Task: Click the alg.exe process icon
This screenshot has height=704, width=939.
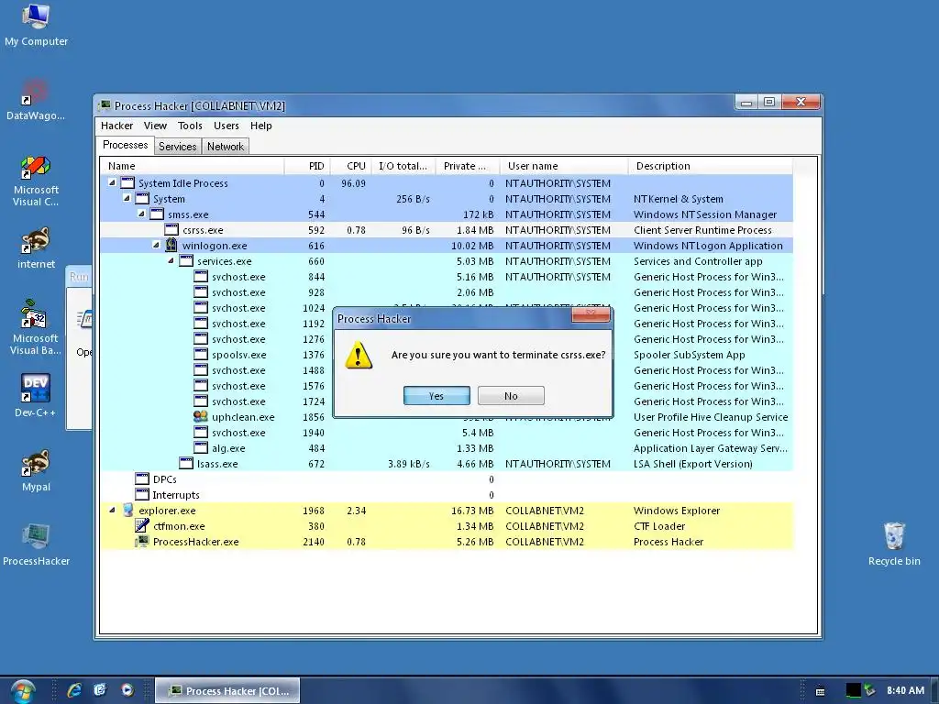Action: coord(201,447)
